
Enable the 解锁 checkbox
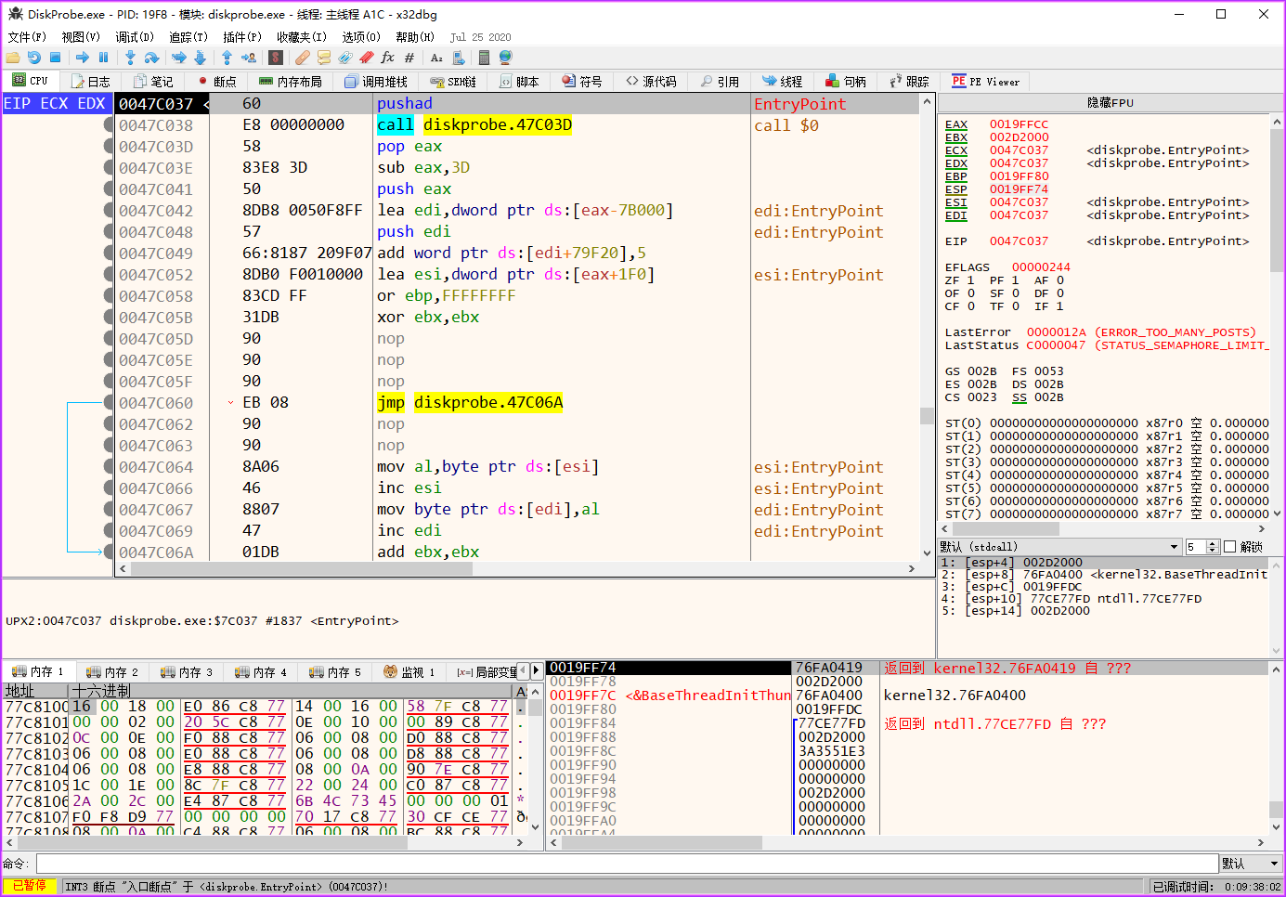point(1230,547)
